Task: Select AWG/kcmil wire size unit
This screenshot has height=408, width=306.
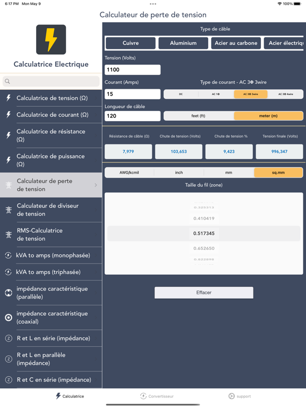Action: tap(129, 173)
